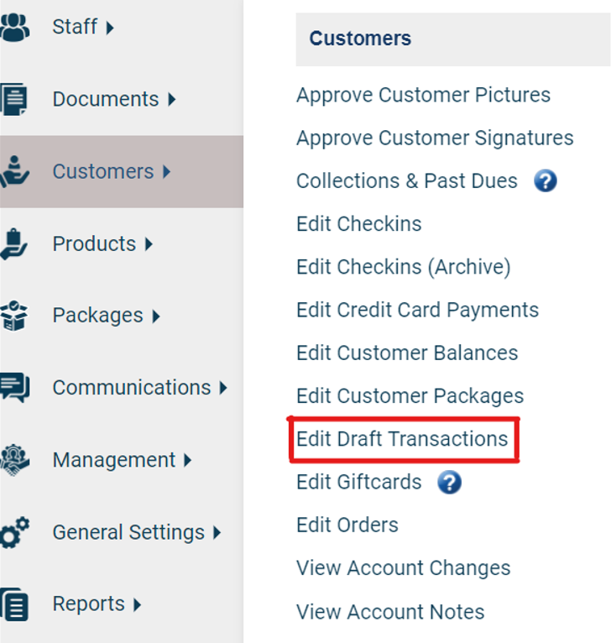Click the Customers hand icon
Screen dimensions: 611x643
14,171
